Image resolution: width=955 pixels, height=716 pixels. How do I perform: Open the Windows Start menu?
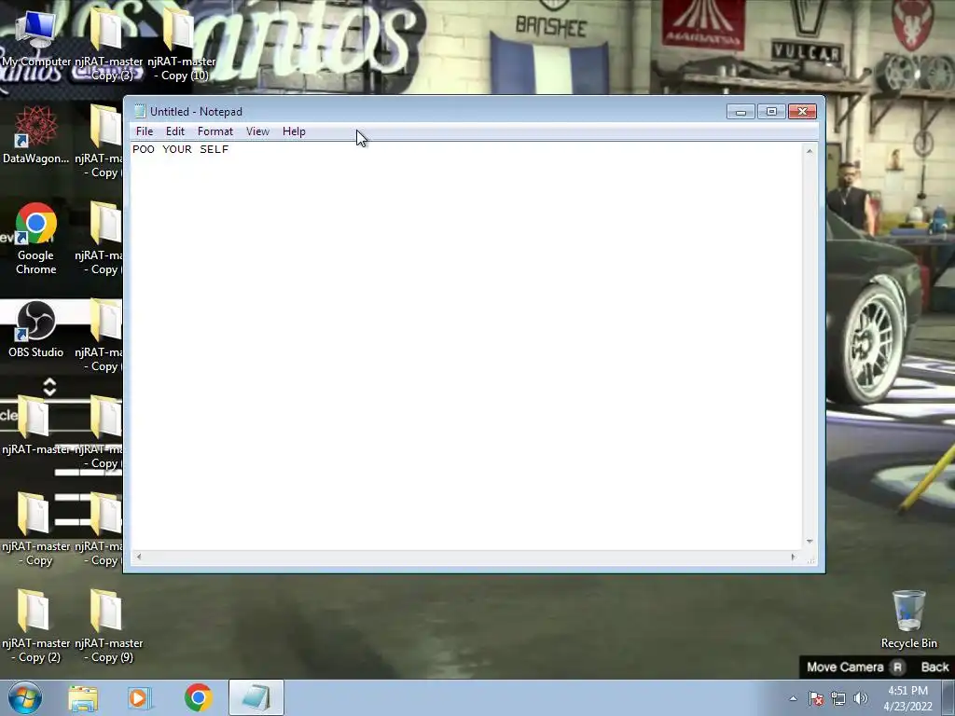pyautogui.click(x=25, y=697)
